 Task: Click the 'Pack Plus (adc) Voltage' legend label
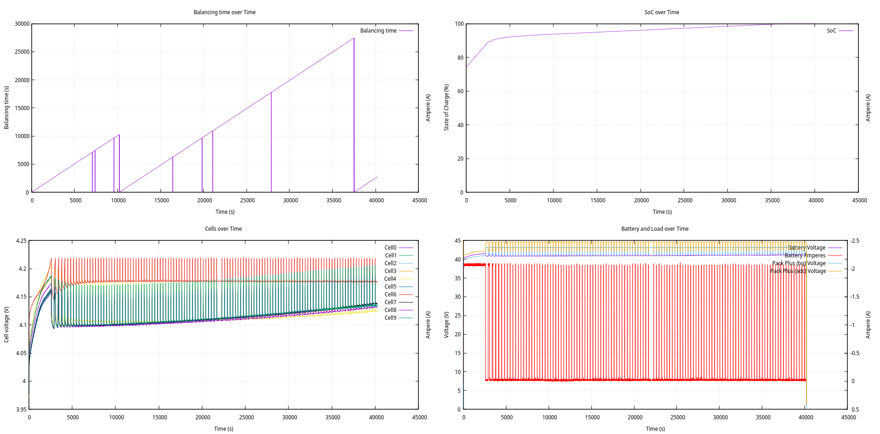(x=798, y=271)
